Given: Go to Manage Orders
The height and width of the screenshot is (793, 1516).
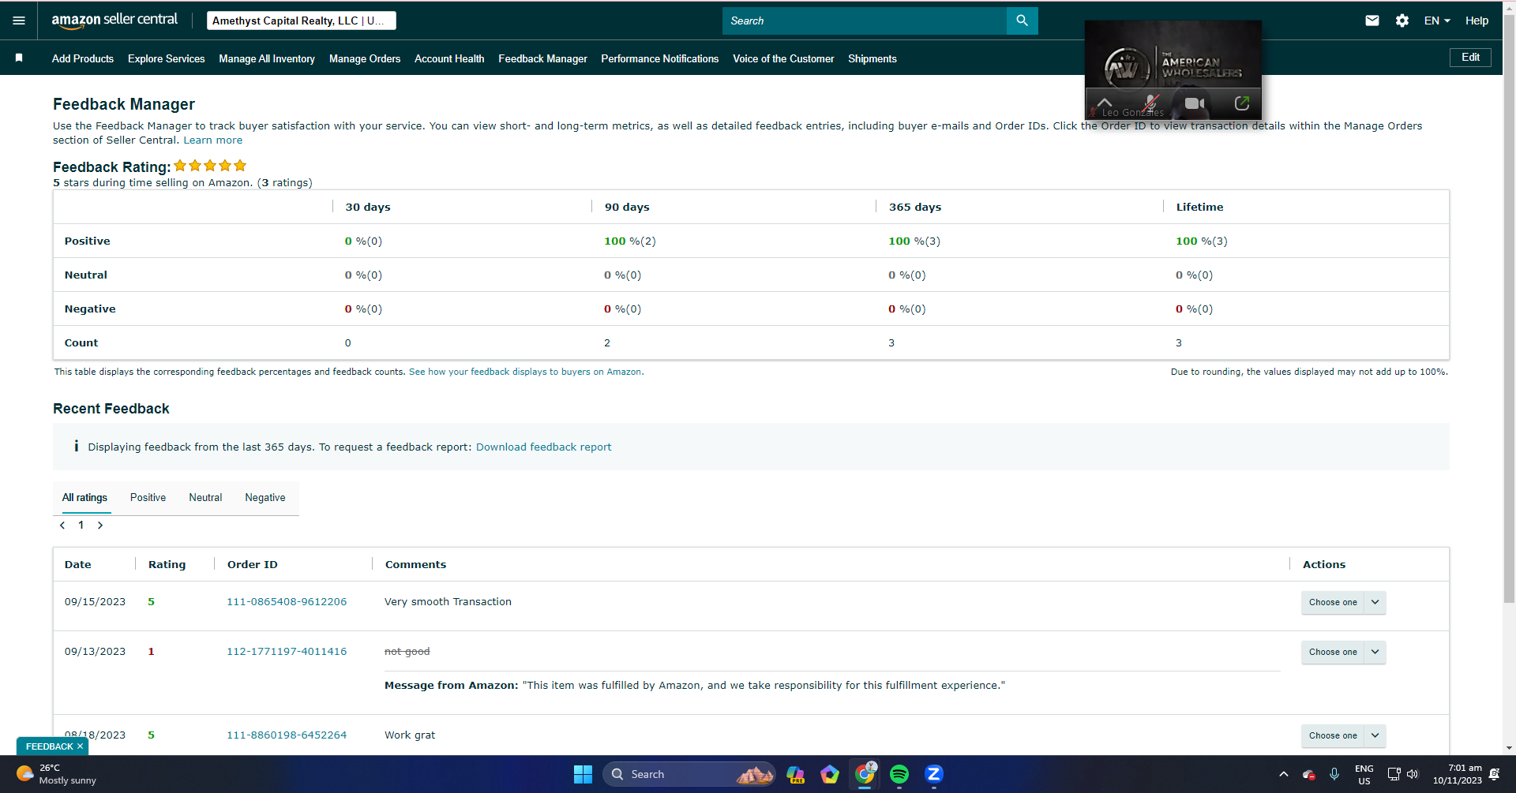Looking at the screenshot, I should (365, 58).
